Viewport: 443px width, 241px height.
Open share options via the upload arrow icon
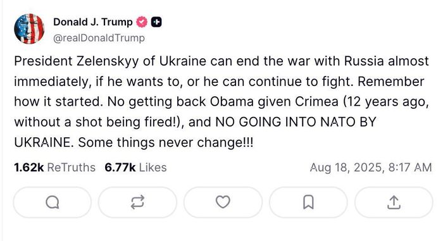[394, 202]
